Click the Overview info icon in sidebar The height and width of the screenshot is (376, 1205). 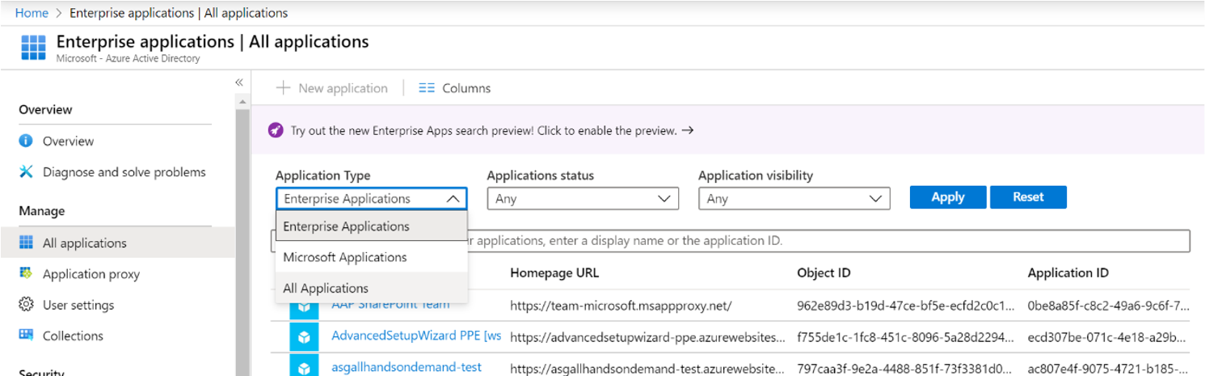coord(26,141)
